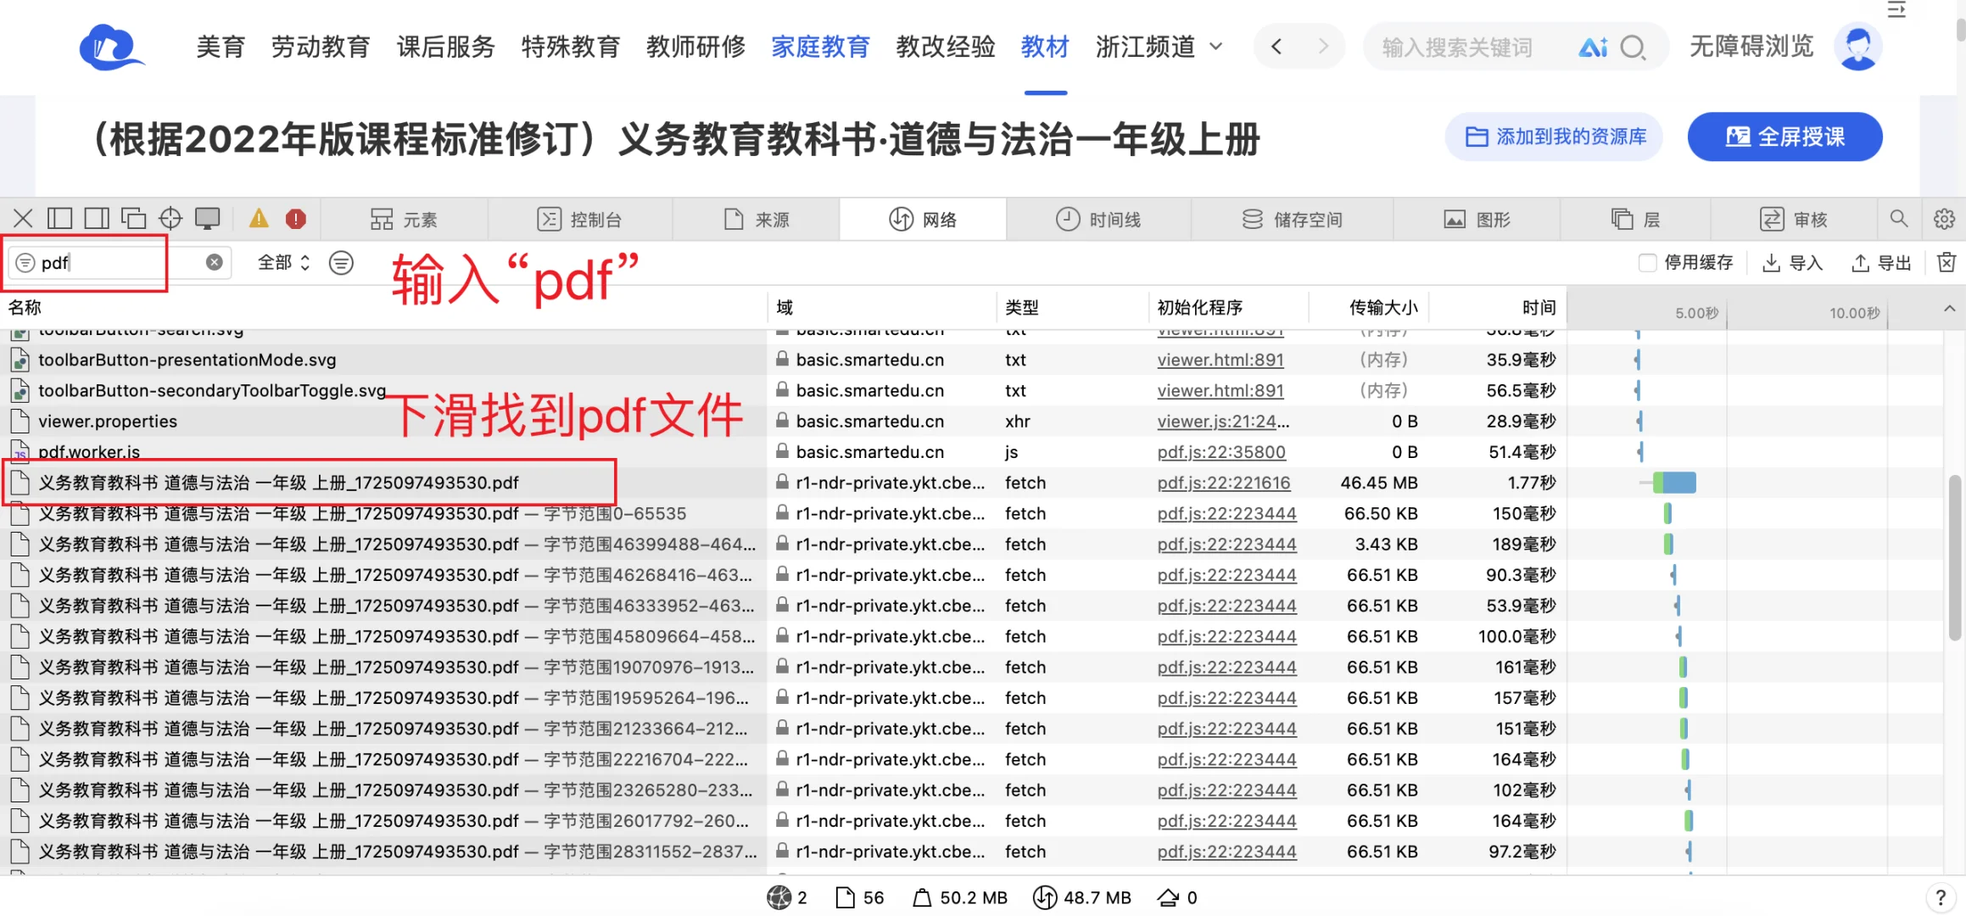Open initiator link pdf.js:22:35800
Viewport: 1966px width, 916px height.
click(x=1221, y=452)
